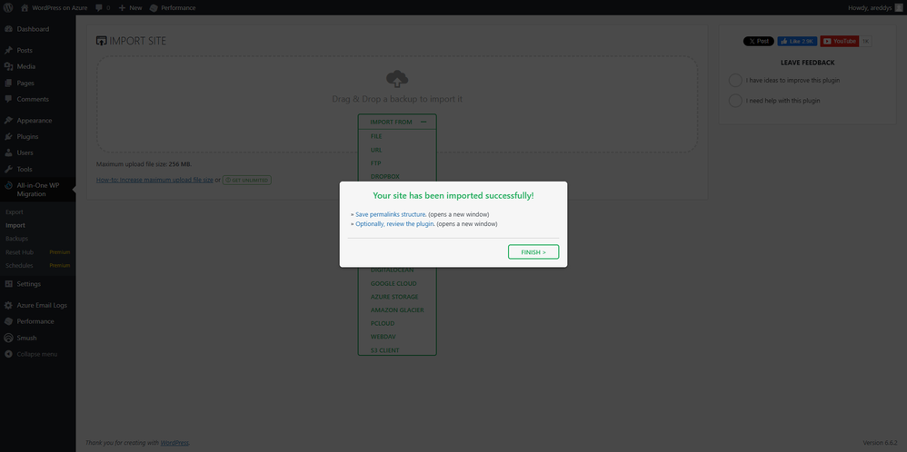Choose S3 CLIENT import source
907x452 pixels.
(385, 350)
